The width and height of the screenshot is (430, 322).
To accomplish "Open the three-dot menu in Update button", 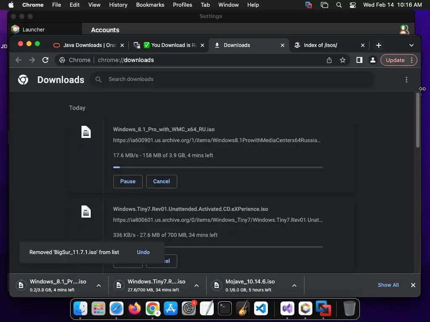I will click(x=412, y=60).
